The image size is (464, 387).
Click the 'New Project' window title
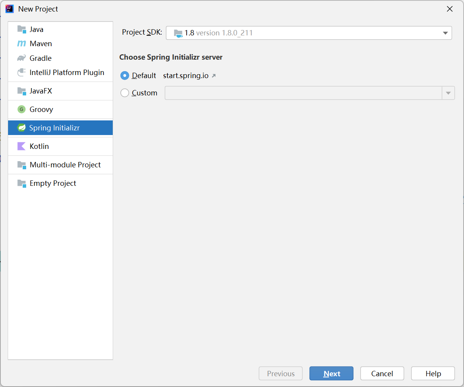38,9
